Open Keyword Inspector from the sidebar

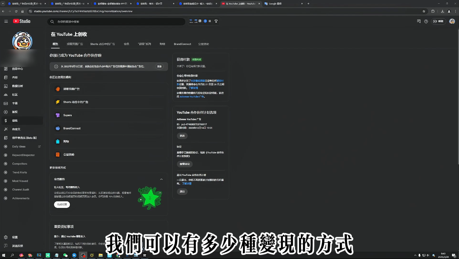6,155
